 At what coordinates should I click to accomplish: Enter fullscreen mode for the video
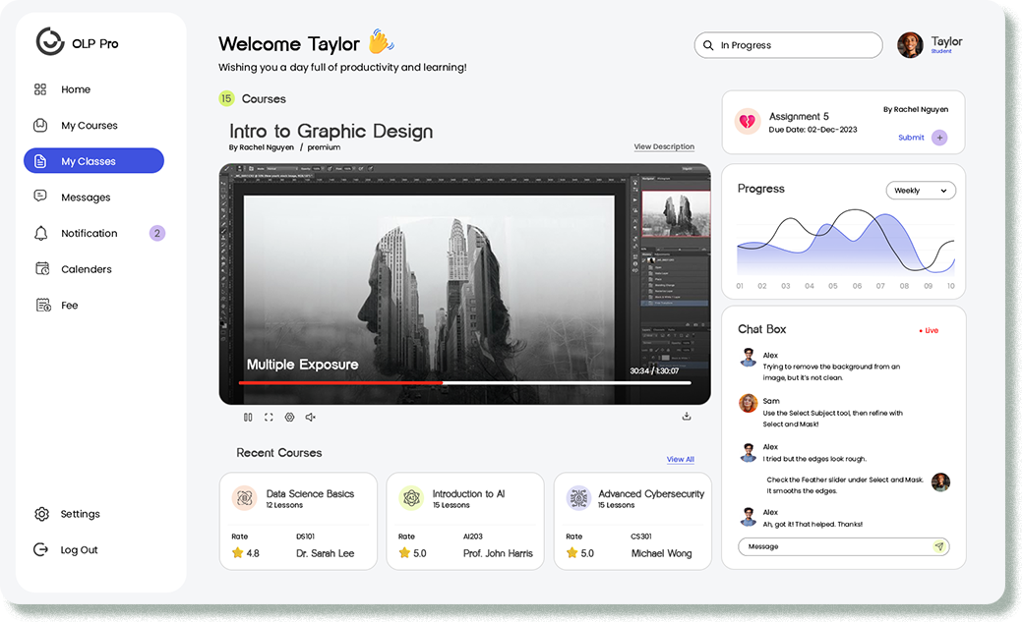pos(269,417)
